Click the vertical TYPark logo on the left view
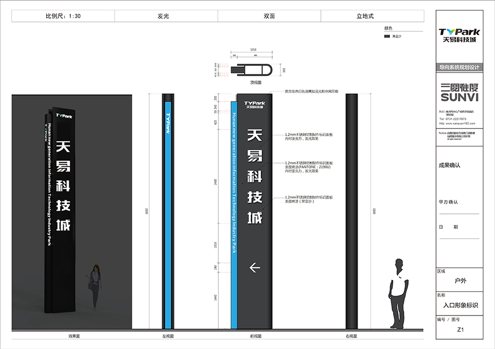495x349 pixels. [x=168, y=123]
